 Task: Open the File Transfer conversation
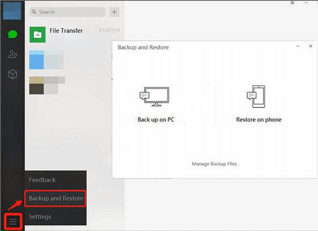pyautogui.click(x=74, y=35)
